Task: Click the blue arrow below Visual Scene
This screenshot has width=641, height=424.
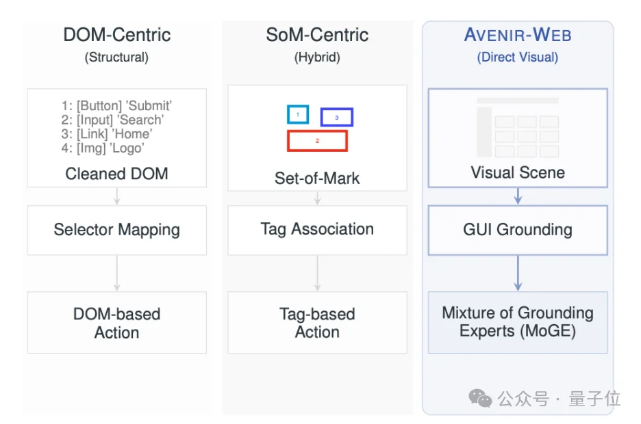Action: pos(518,196)
